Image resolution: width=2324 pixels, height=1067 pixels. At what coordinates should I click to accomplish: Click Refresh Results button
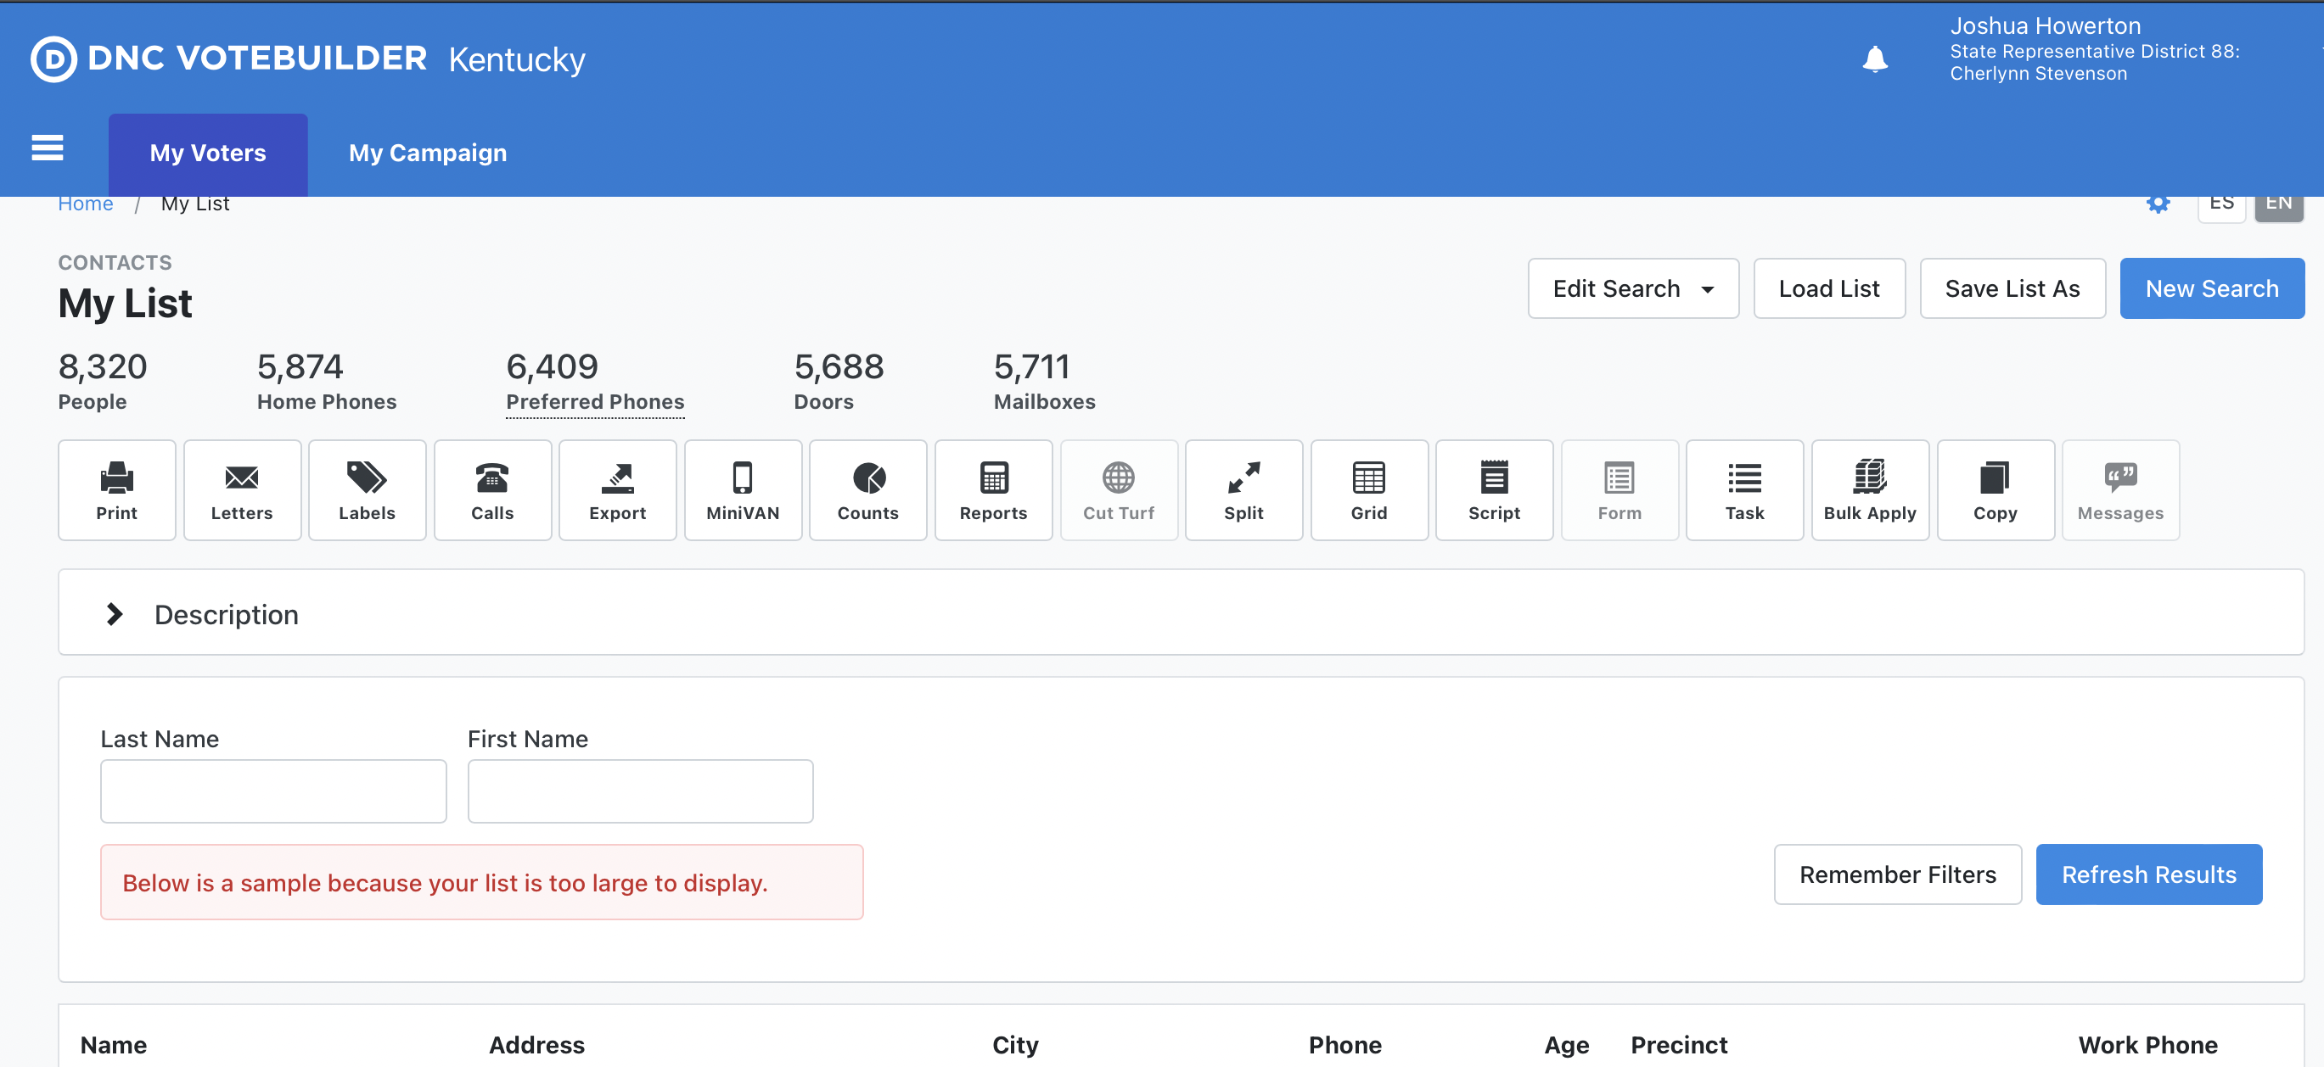pyautogui.click(x=2148, y=874)
